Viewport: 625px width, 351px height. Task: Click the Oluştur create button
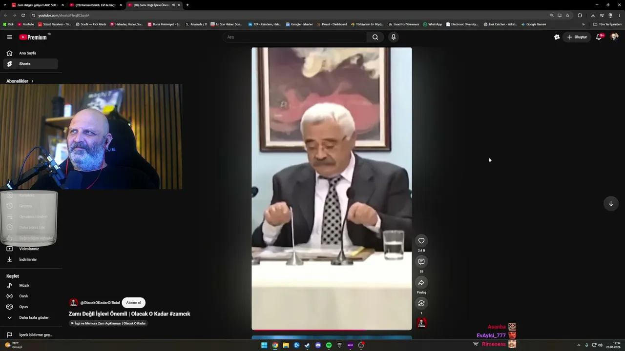(577, 37)
